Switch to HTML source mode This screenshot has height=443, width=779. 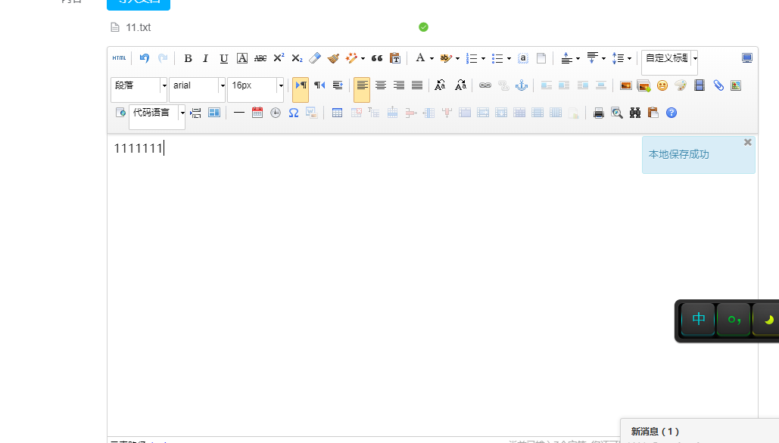[x=120, y=58]
